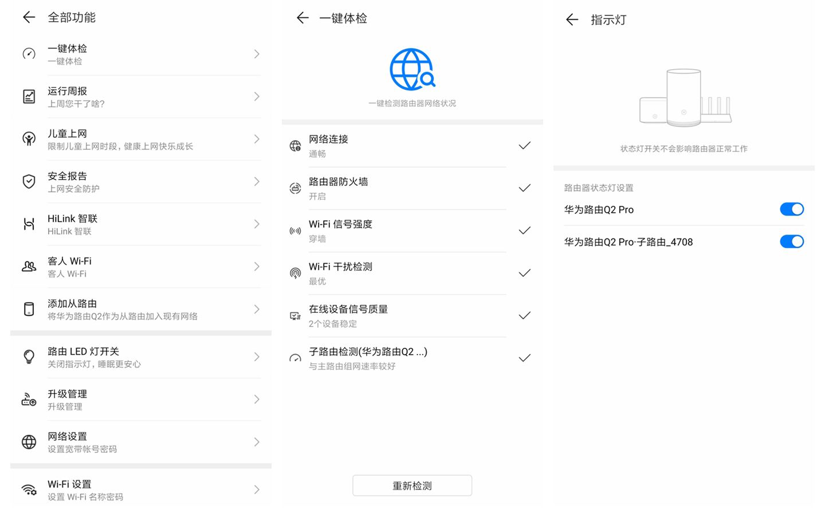Viewport: 825px width, 517px height.
Task: Go back from 全部功能 screen
Action: tap(29, 17)
